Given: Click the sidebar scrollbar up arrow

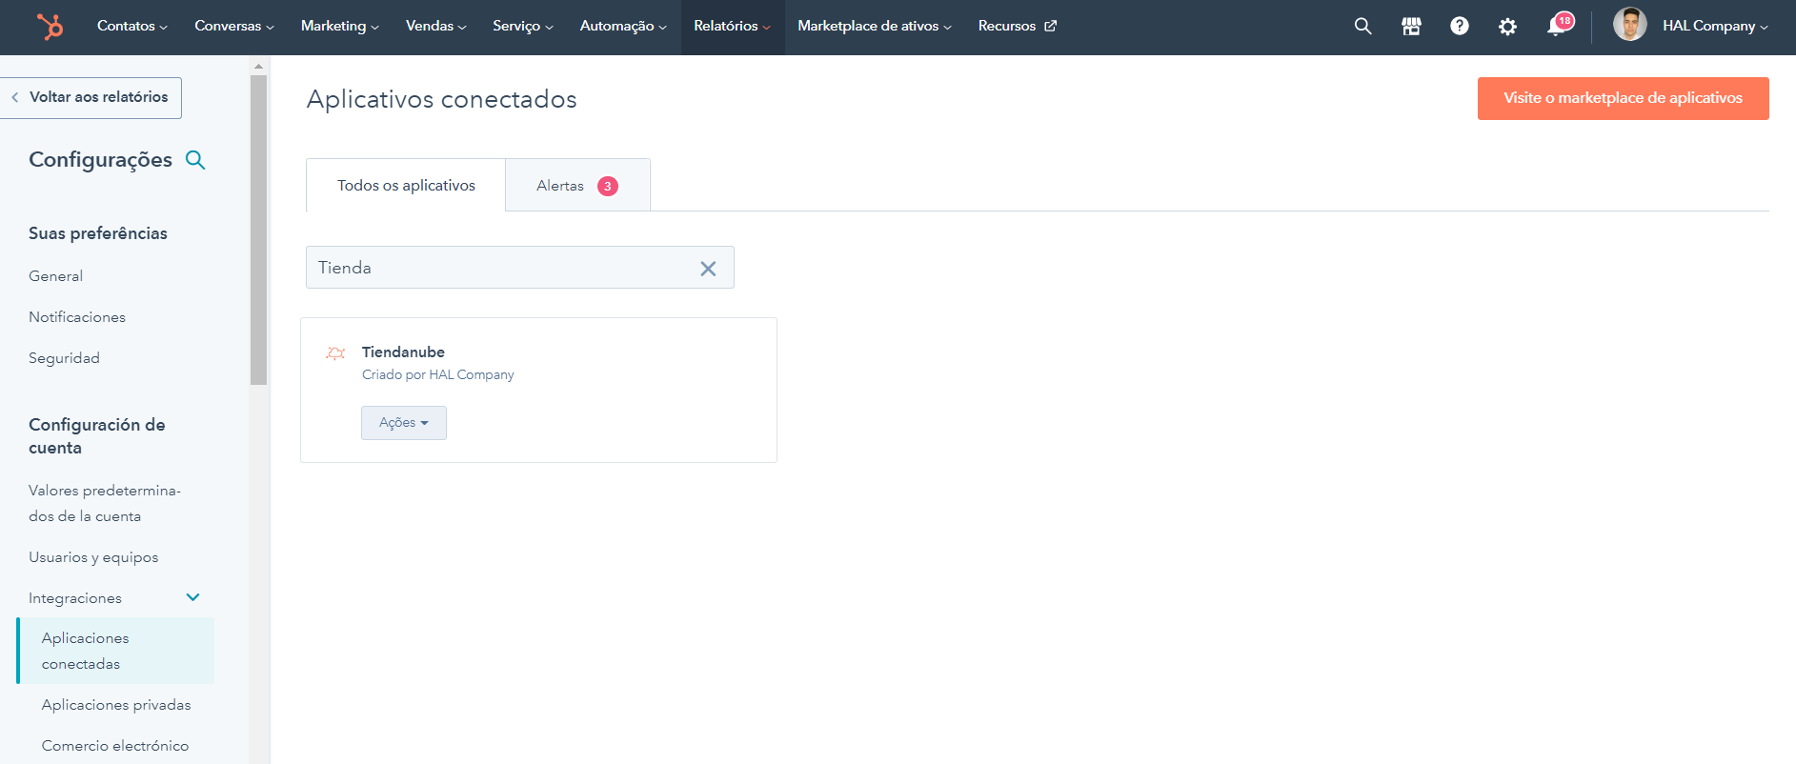Looking at the screenshot, I should 258,67.
